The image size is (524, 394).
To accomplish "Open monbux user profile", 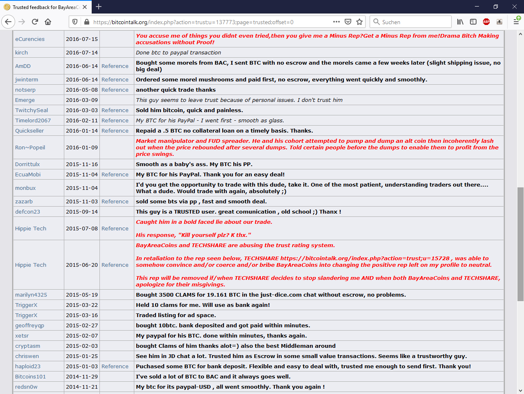I will click(x=25, y=188).
